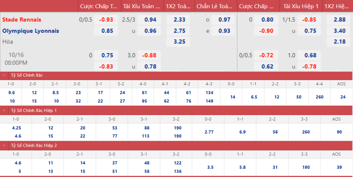353x177 pixels.
Task: Bet on even total at 0.93
Action: pos(224,31)
